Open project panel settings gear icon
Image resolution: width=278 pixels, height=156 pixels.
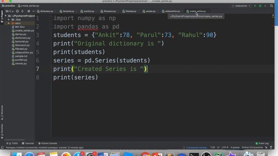(x=29, y=11)
